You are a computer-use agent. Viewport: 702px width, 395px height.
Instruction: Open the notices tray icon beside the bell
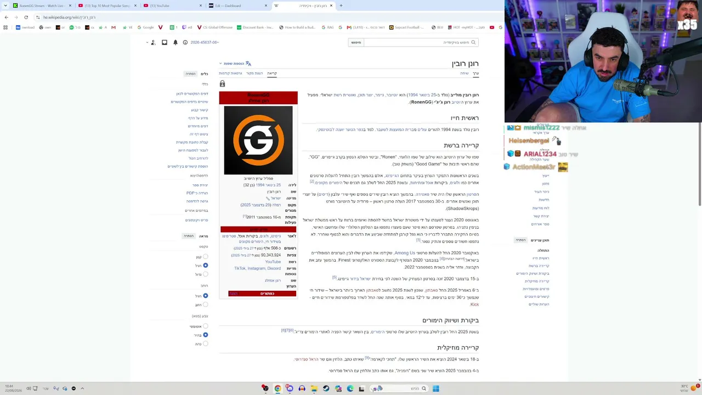tap(165, 42)
